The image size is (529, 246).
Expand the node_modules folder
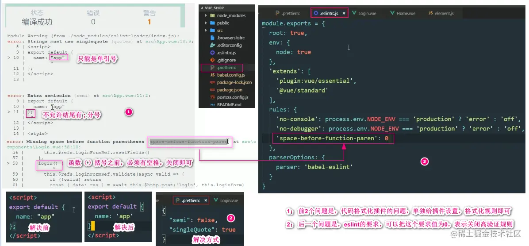click(206, 15)
